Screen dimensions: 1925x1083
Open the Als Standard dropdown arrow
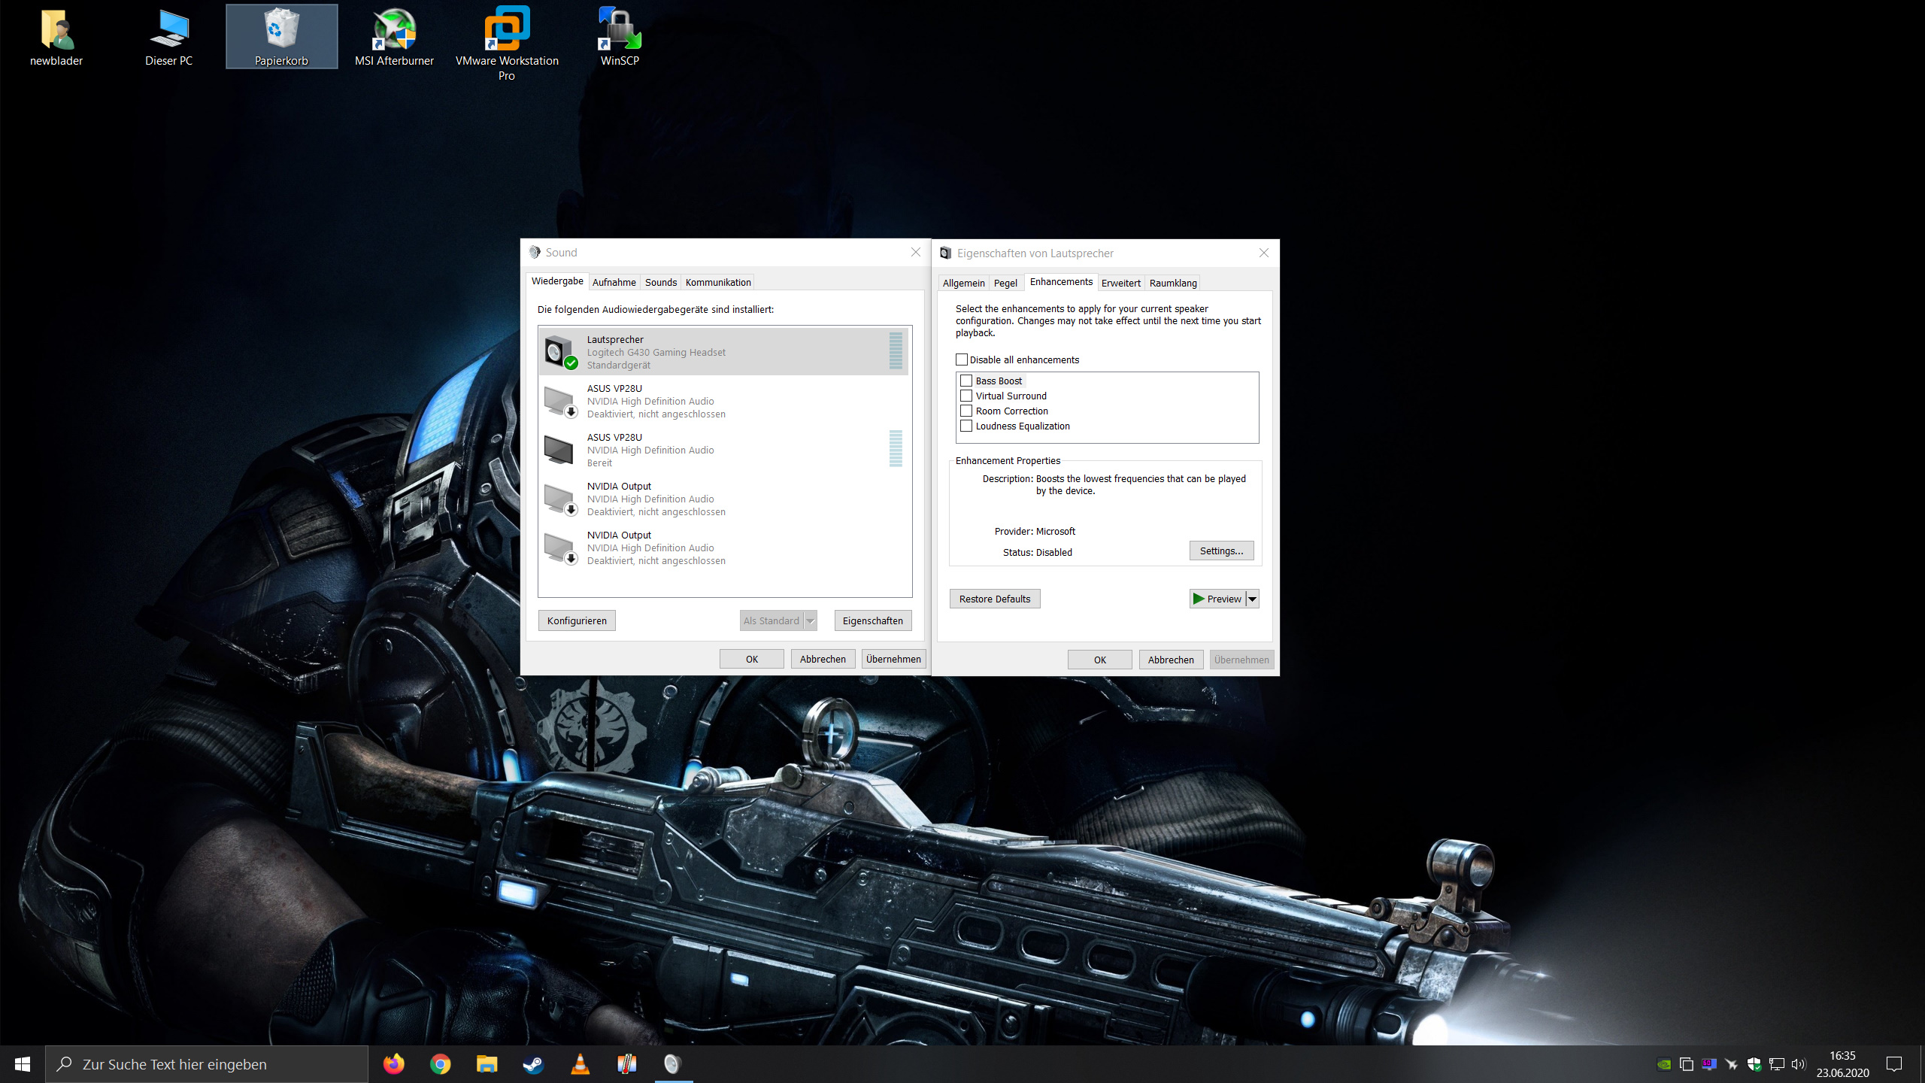(810, 620)
